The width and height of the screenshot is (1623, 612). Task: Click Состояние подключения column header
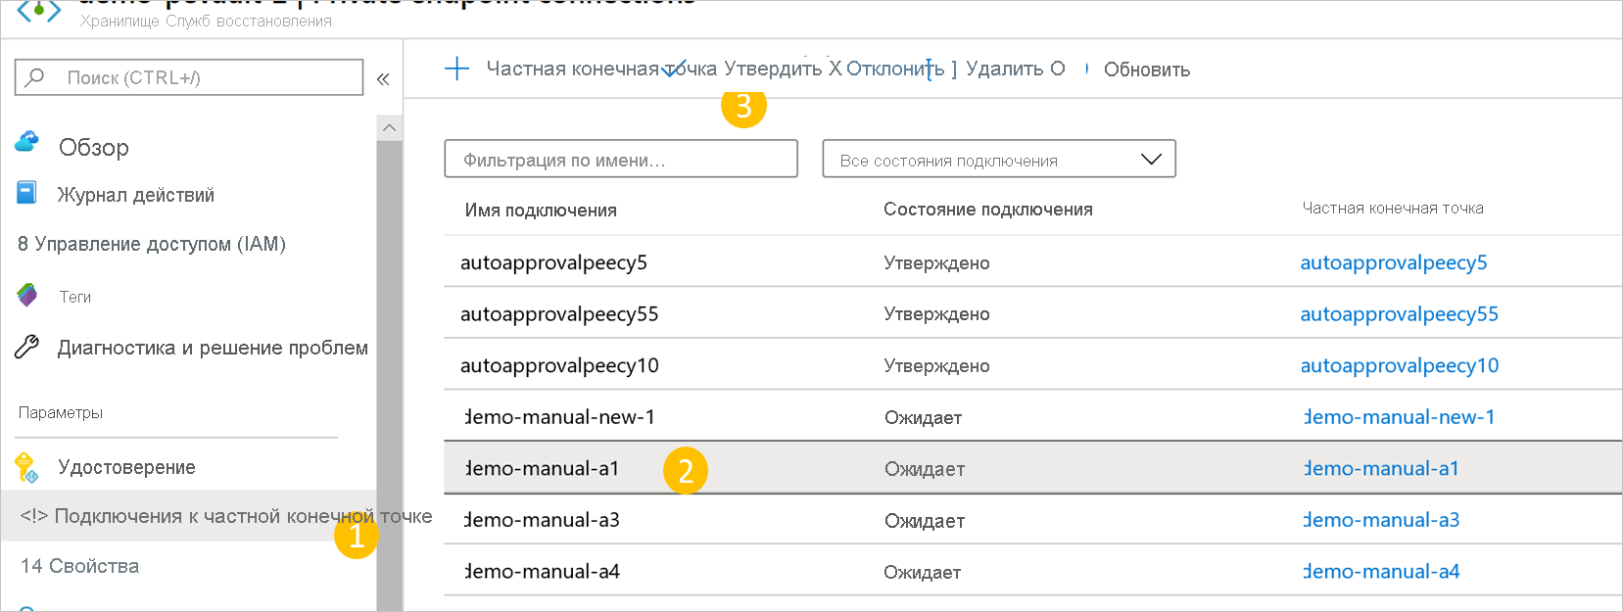pyautogui.click(x=988, y=209)
